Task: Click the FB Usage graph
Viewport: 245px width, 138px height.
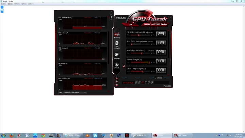Action: click(x=82, y=70)
